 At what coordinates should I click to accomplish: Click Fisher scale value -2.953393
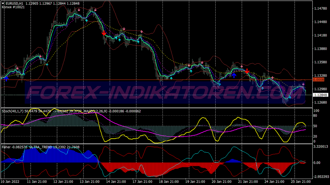[x=321, y=177]
